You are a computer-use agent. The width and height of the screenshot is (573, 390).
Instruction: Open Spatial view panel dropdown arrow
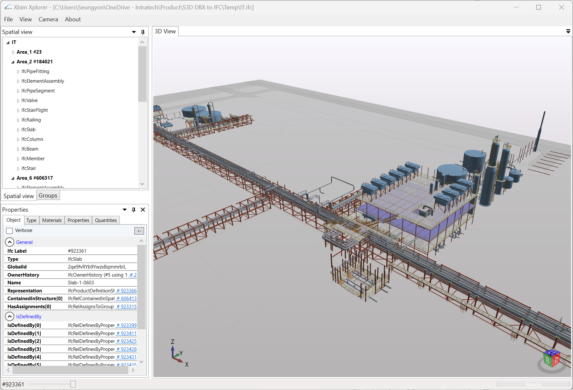pos(134,32)
